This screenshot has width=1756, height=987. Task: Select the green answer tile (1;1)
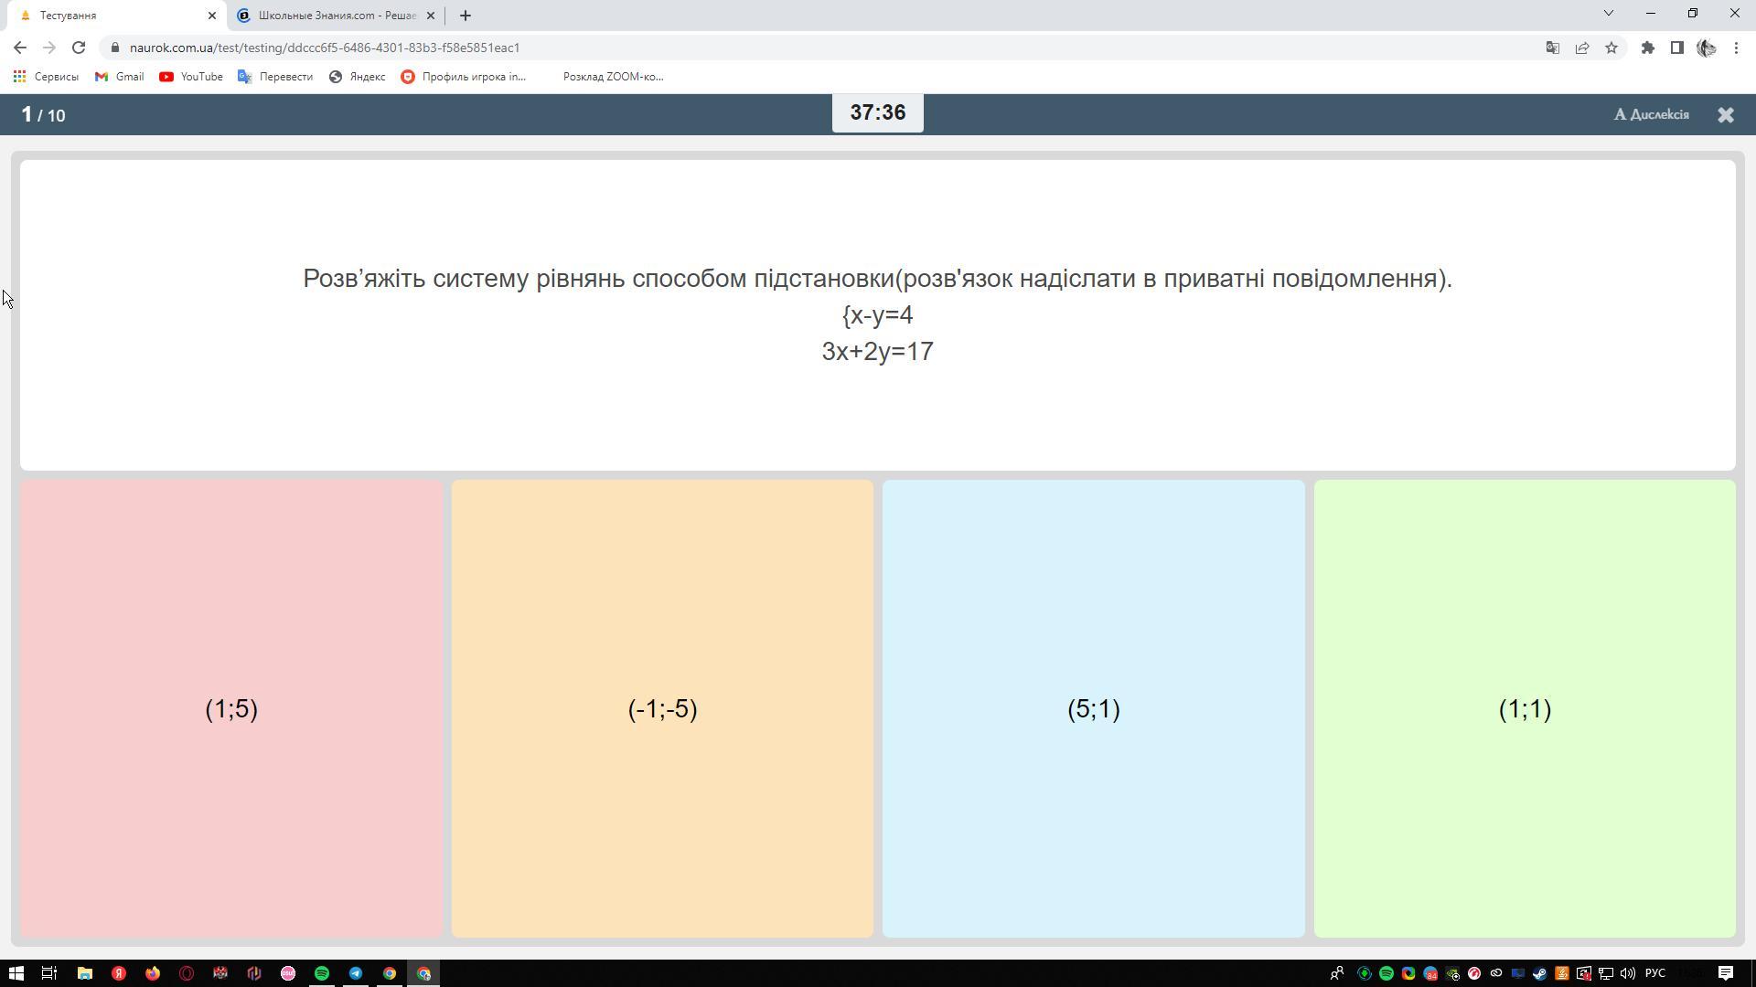pyautogui.click(x=1524, y=708)
